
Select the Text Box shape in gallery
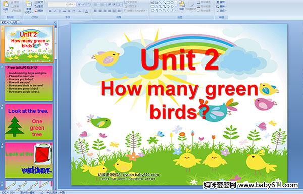[153, 3]
